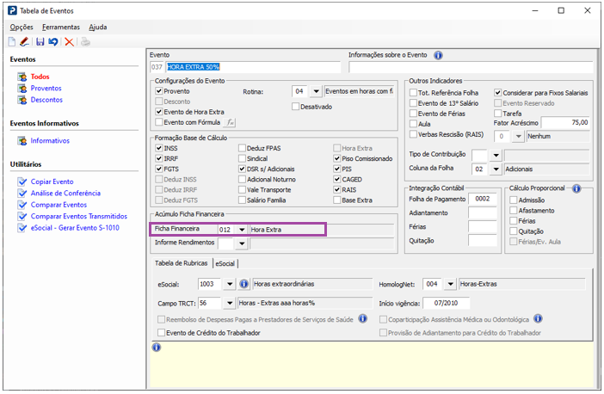Click the Fator Acréscimo input field
Image resolution: width=604 pixels, height=394 pixels.
pos(566,123)
